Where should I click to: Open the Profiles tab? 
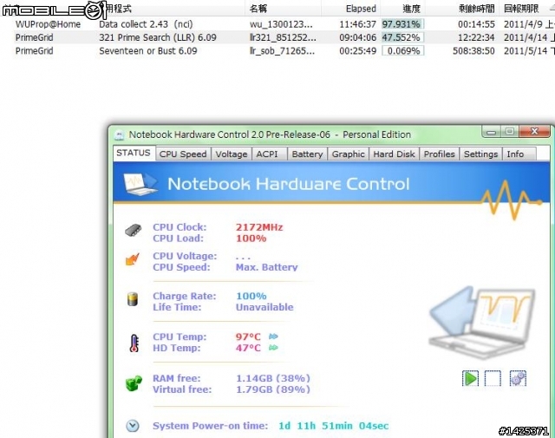440,154
